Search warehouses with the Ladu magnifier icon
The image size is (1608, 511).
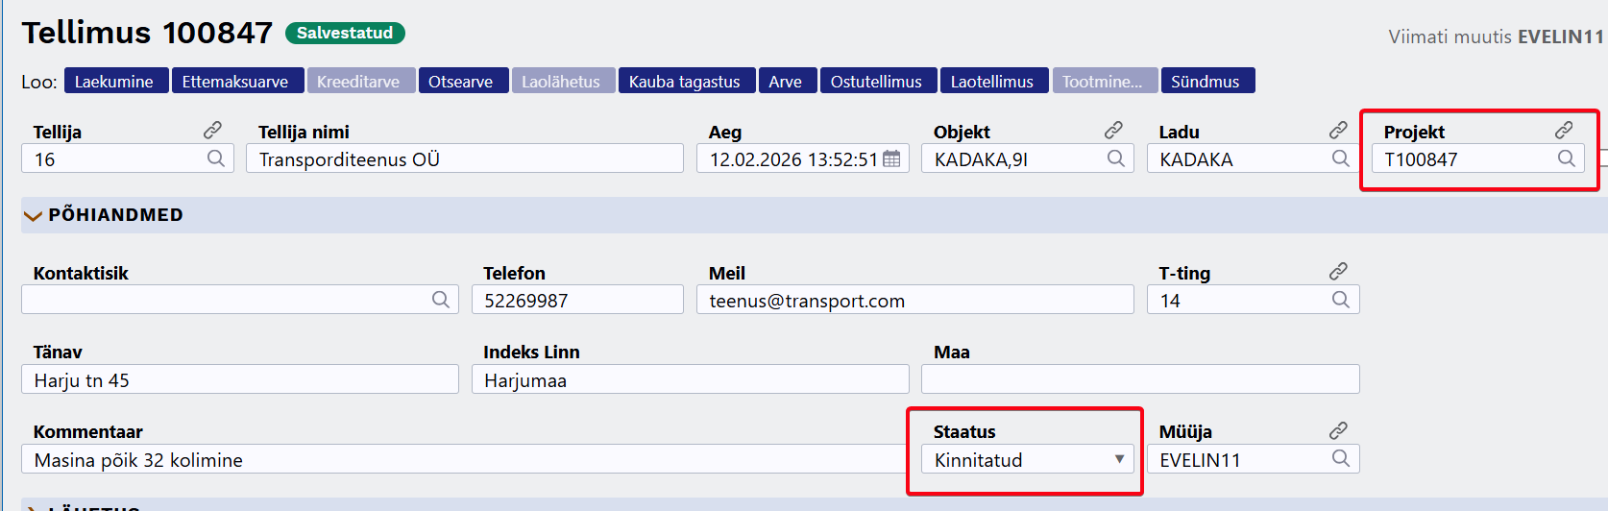(1341, 158)
